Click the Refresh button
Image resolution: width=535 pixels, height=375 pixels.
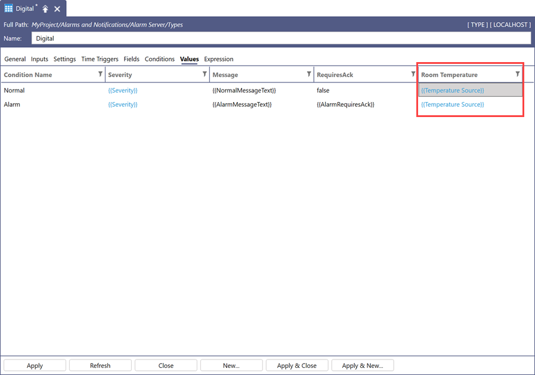pyautogui.click(x=100, y=365)
